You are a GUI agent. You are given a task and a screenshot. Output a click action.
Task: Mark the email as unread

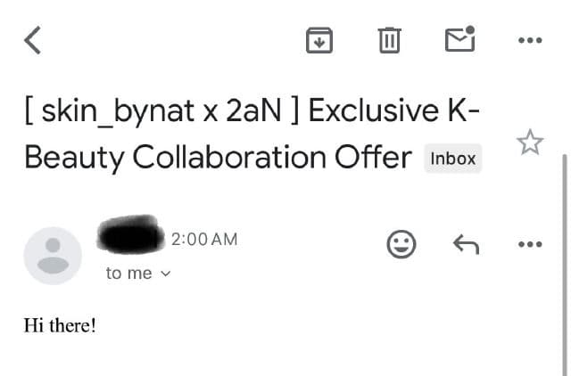[460, 39]
